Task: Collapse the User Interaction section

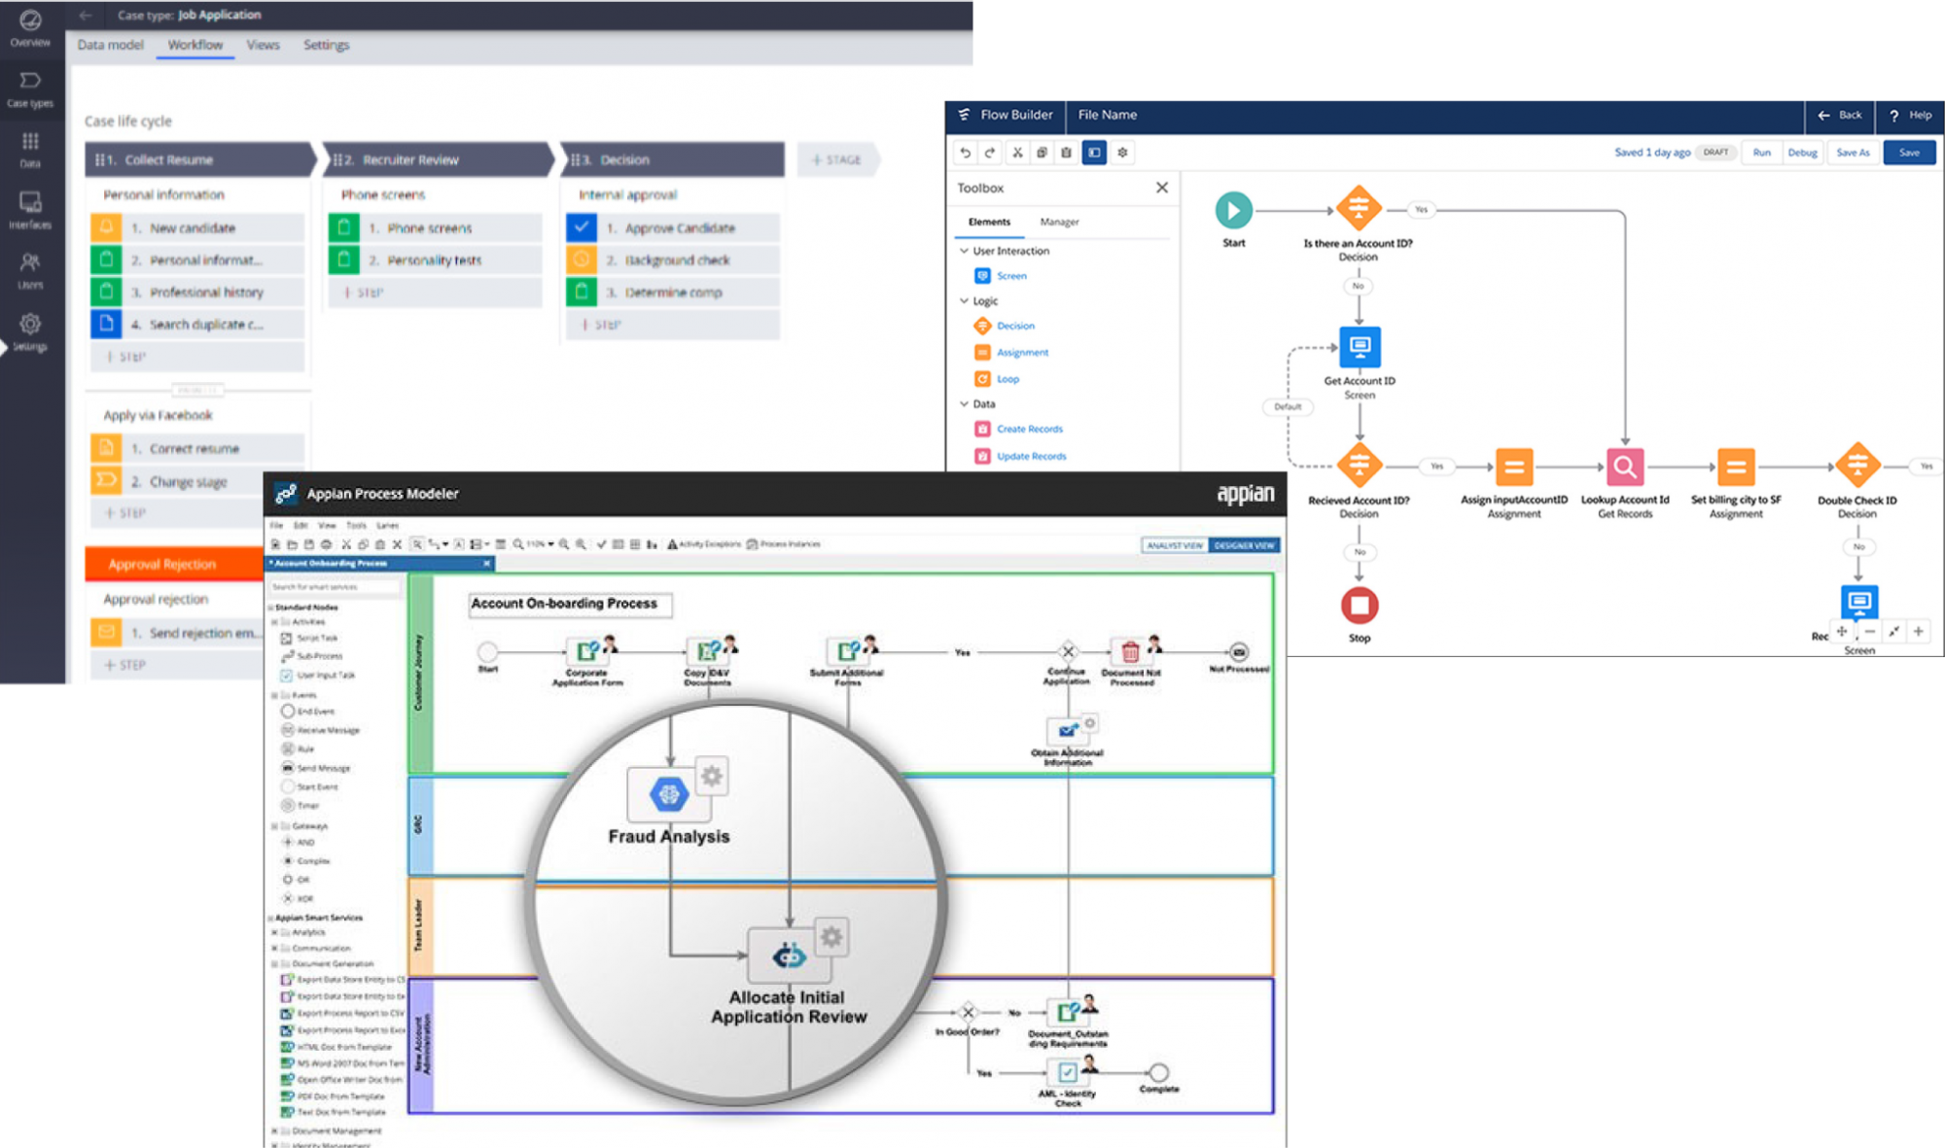Action: pyautogui.click(x=964, y=251)
